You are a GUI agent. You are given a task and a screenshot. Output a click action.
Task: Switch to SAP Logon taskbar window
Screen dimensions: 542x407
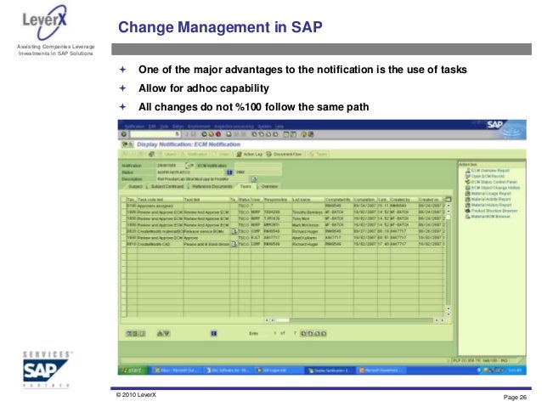[279, 370]
